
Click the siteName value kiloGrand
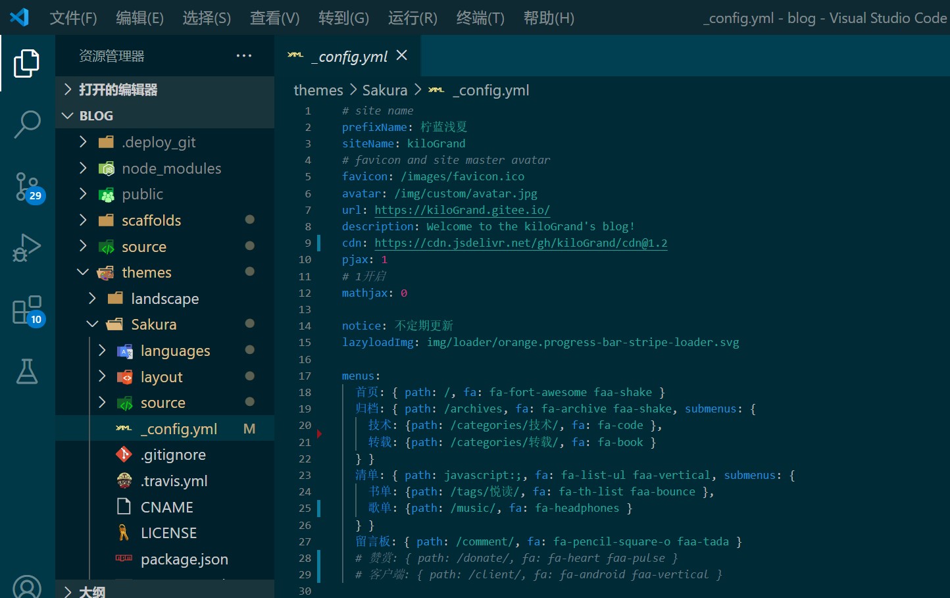pos(436,143)
